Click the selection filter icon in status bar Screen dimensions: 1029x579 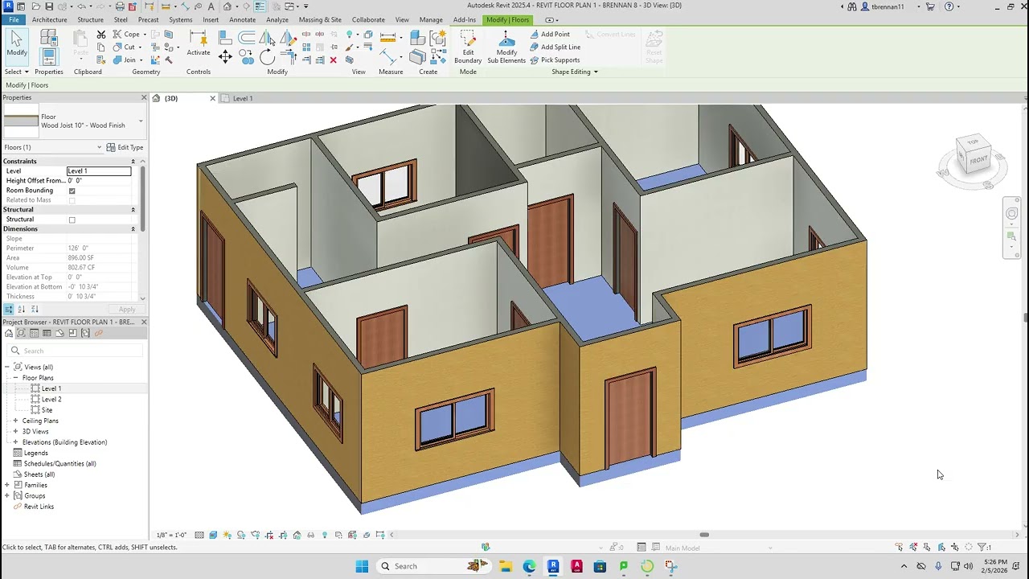coord(984,547)
